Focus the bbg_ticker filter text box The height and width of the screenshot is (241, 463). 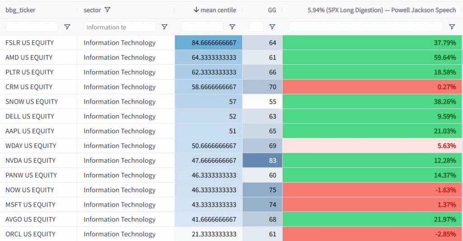32,27
